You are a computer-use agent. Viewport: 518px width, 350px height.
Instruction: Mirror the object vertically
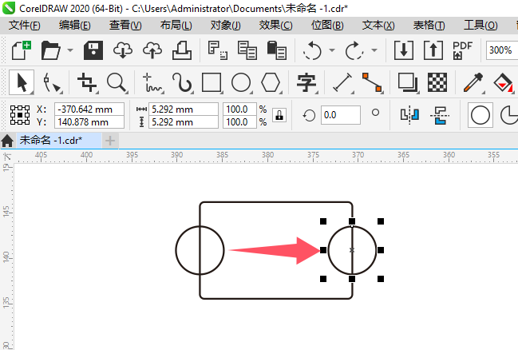[440, 115]
